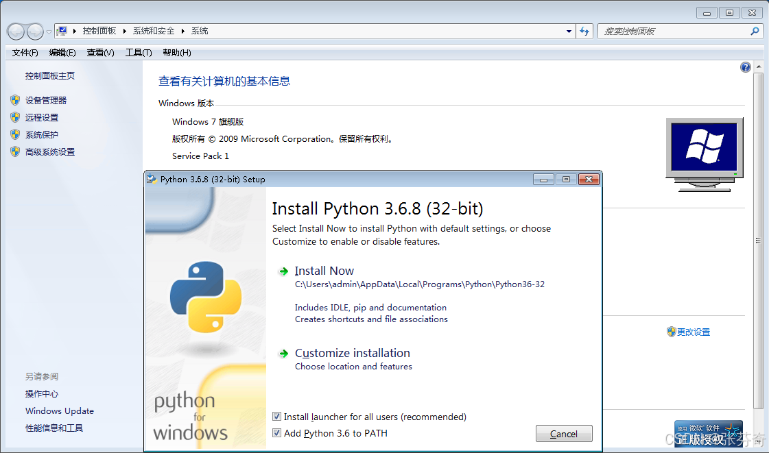Click the refresh icon in the address bar
Viewport: 769px width, 453px height.
[x=584, y=32]
